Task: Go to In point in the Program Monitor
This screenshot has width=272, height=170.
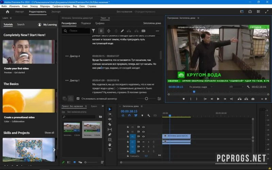Action: pyautogui.click(x=205, y=99)
